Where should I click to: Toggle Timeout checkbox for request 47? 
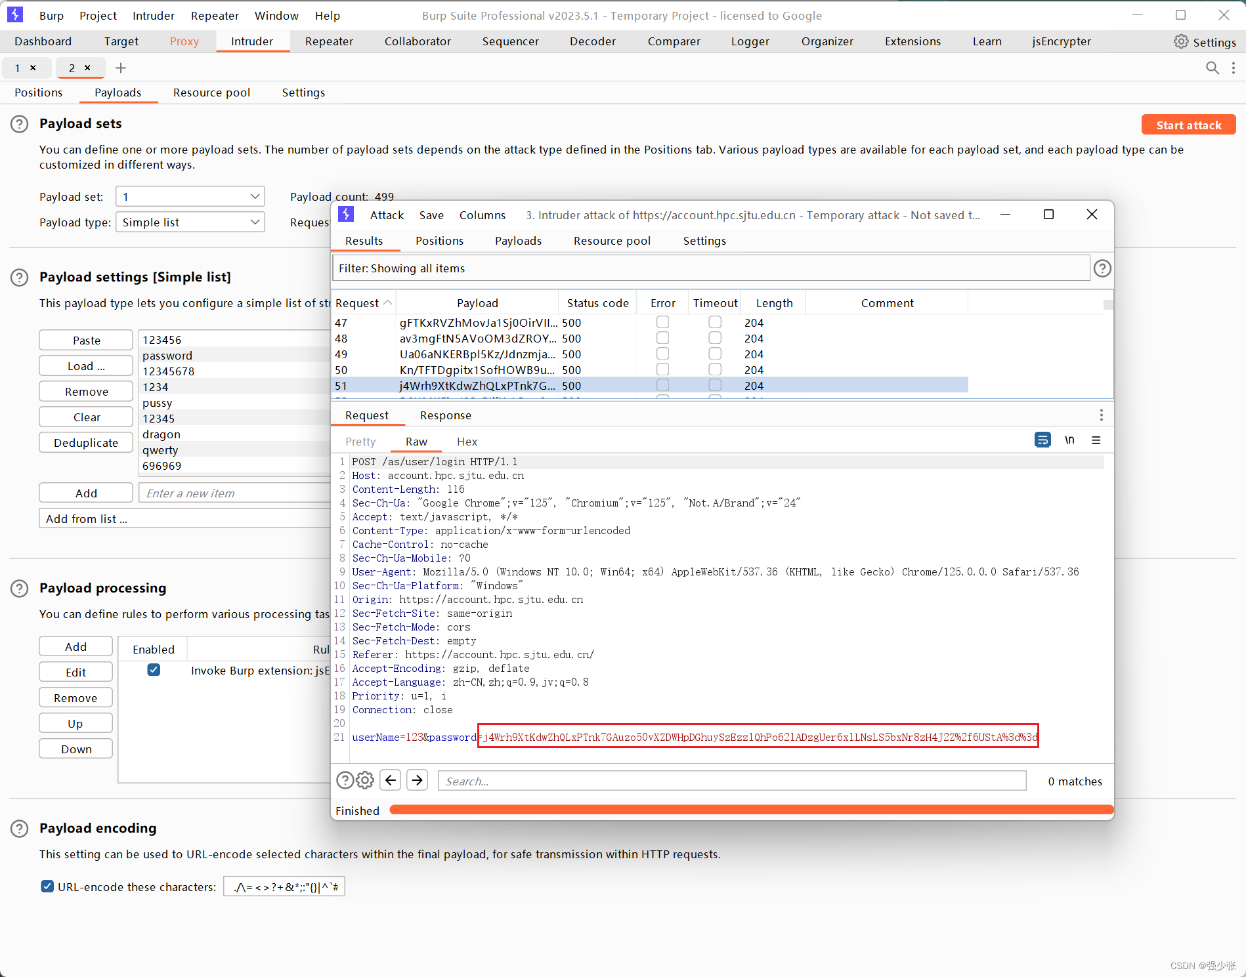click(x=715, y=322)
